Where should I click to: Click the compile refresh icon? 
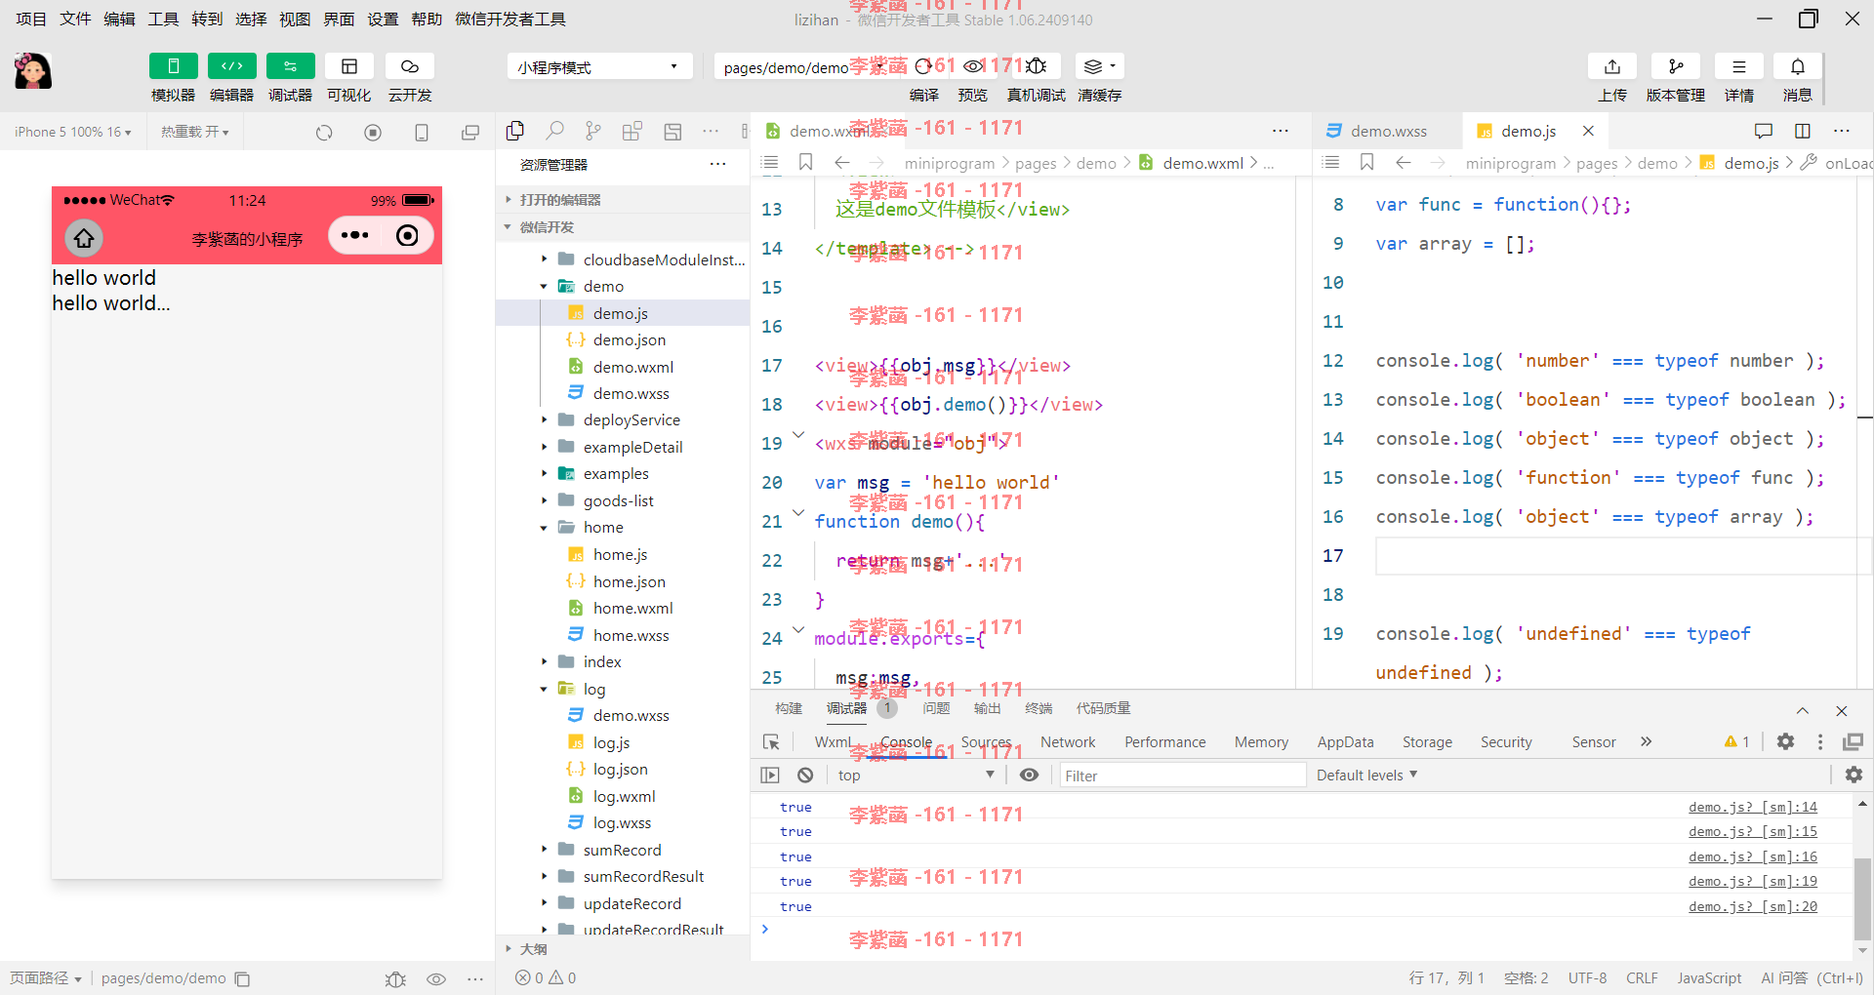point(923,66)
